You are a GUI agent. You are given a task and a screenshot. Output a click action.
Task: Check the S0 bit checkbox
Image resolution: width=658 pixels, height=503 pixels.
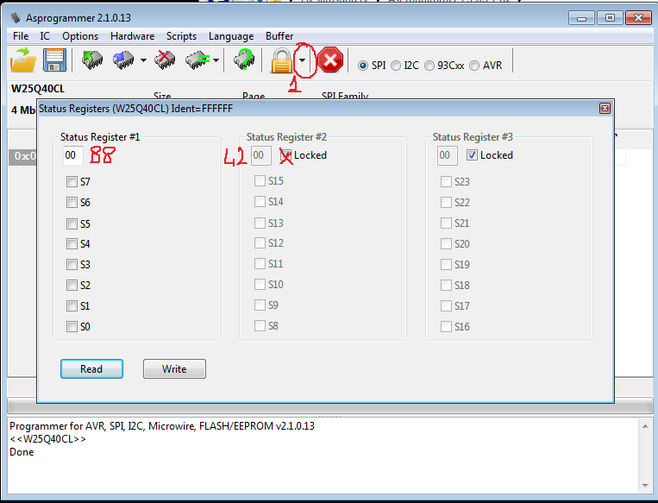pos(72,326)
